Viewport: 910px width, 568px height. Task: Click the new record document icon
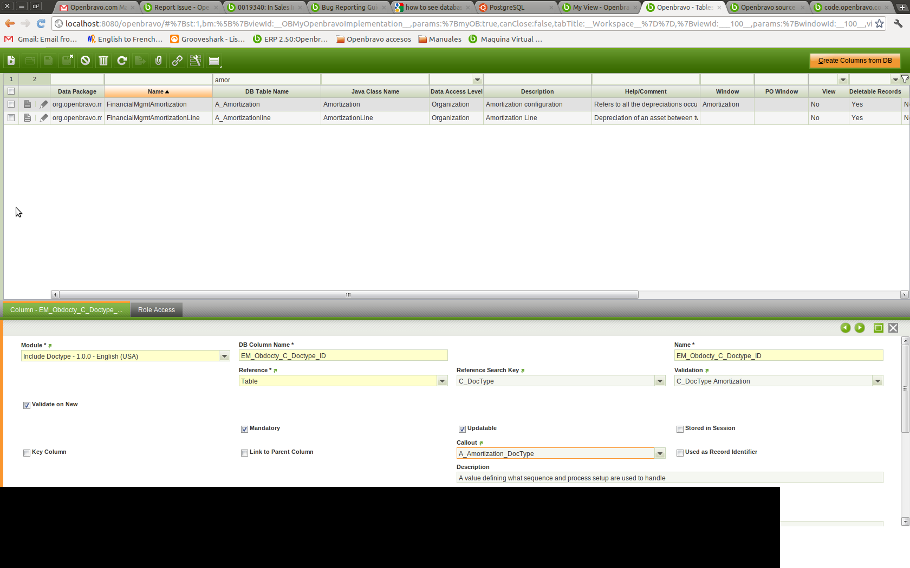point(11,61)
